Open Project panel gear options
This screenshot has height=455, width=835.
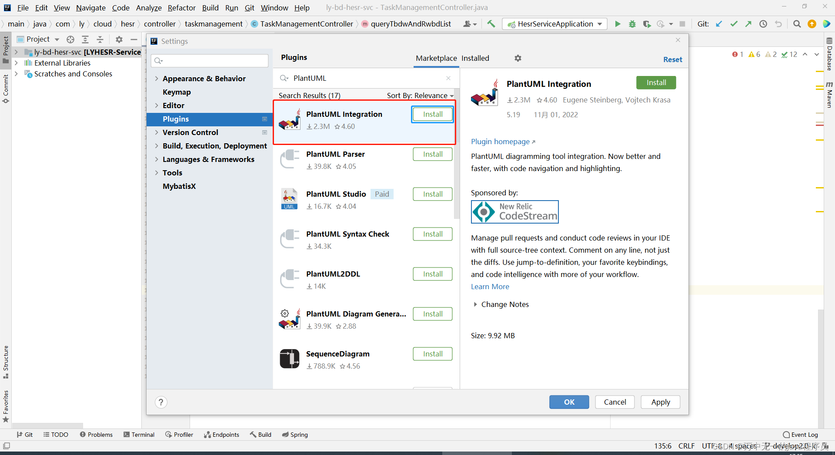[x=119, y=40]
